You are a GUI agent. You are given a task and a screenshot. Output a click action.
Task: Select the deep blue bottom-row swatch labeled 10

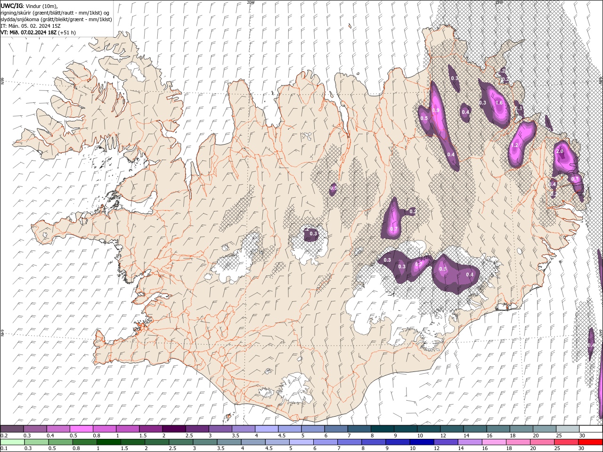click(421, 442)
